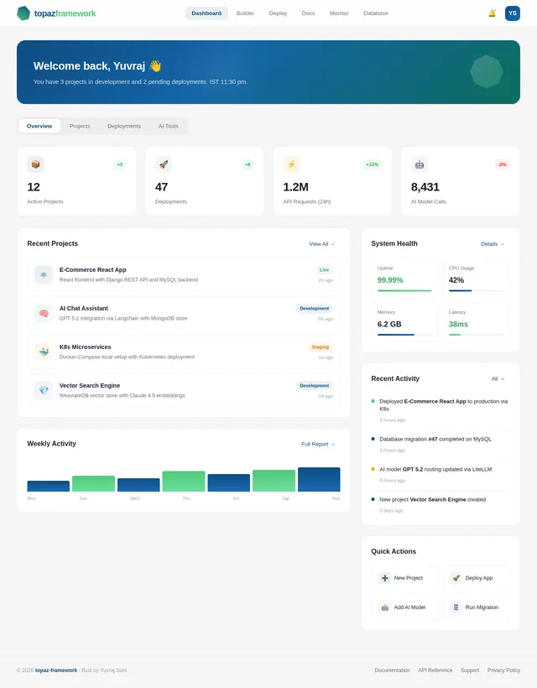
Task: Click 'Database migration #47 completed on MySQL'
Action: 435,439
